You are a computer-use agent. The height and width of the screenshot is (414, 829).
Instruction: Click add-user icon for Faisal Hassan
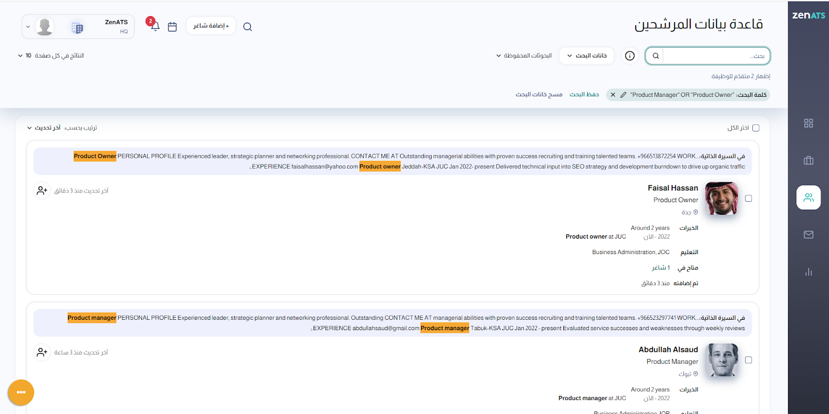click(42, 190)
